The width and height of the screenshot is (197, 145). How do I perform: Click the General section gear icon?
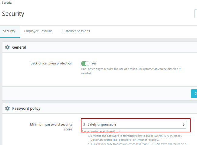point(7,47)
